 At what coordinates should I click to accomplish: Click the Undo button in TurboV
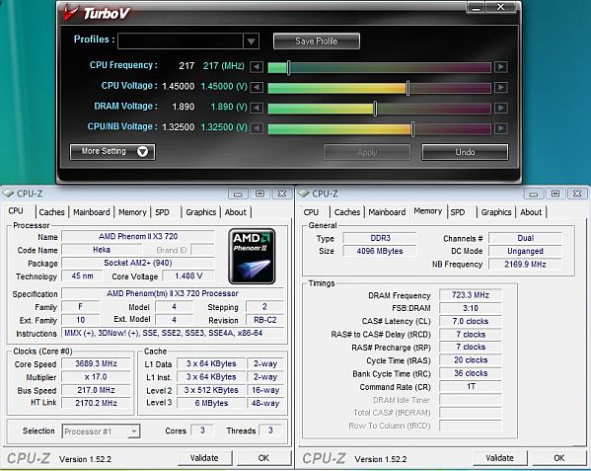(465, 152)
